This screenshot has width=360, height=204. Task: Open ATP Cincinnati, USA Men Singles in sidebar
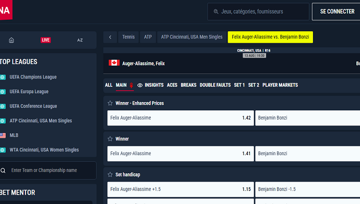[41, 121]
